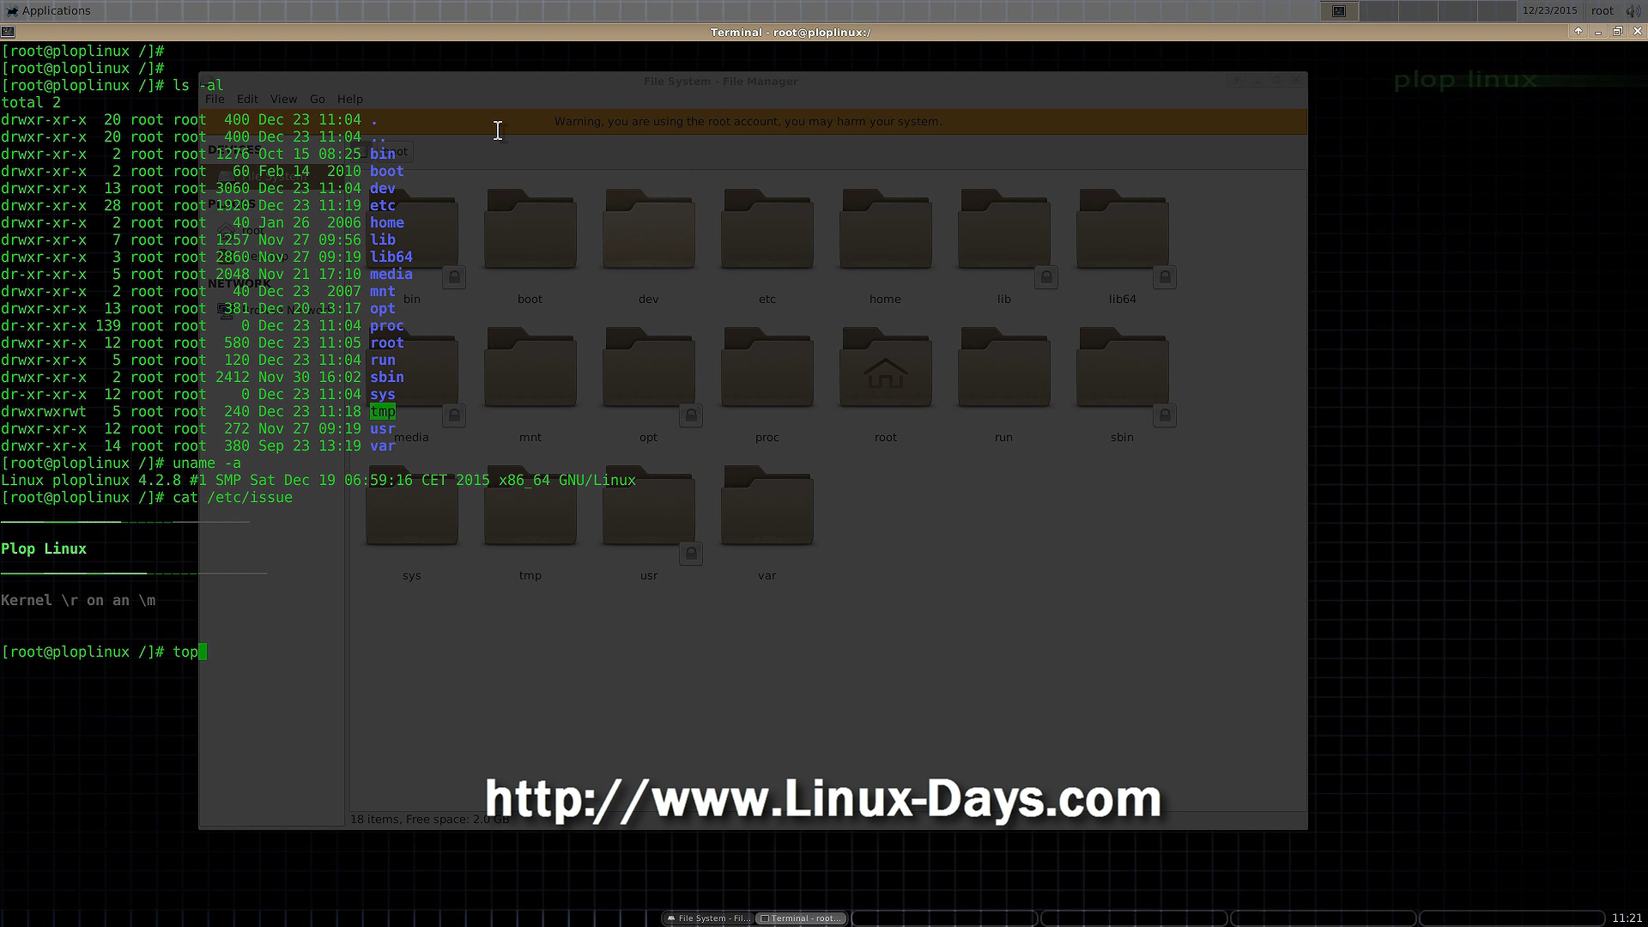
Task: Open the View menu in File Manager
Action: coord(283,99)
